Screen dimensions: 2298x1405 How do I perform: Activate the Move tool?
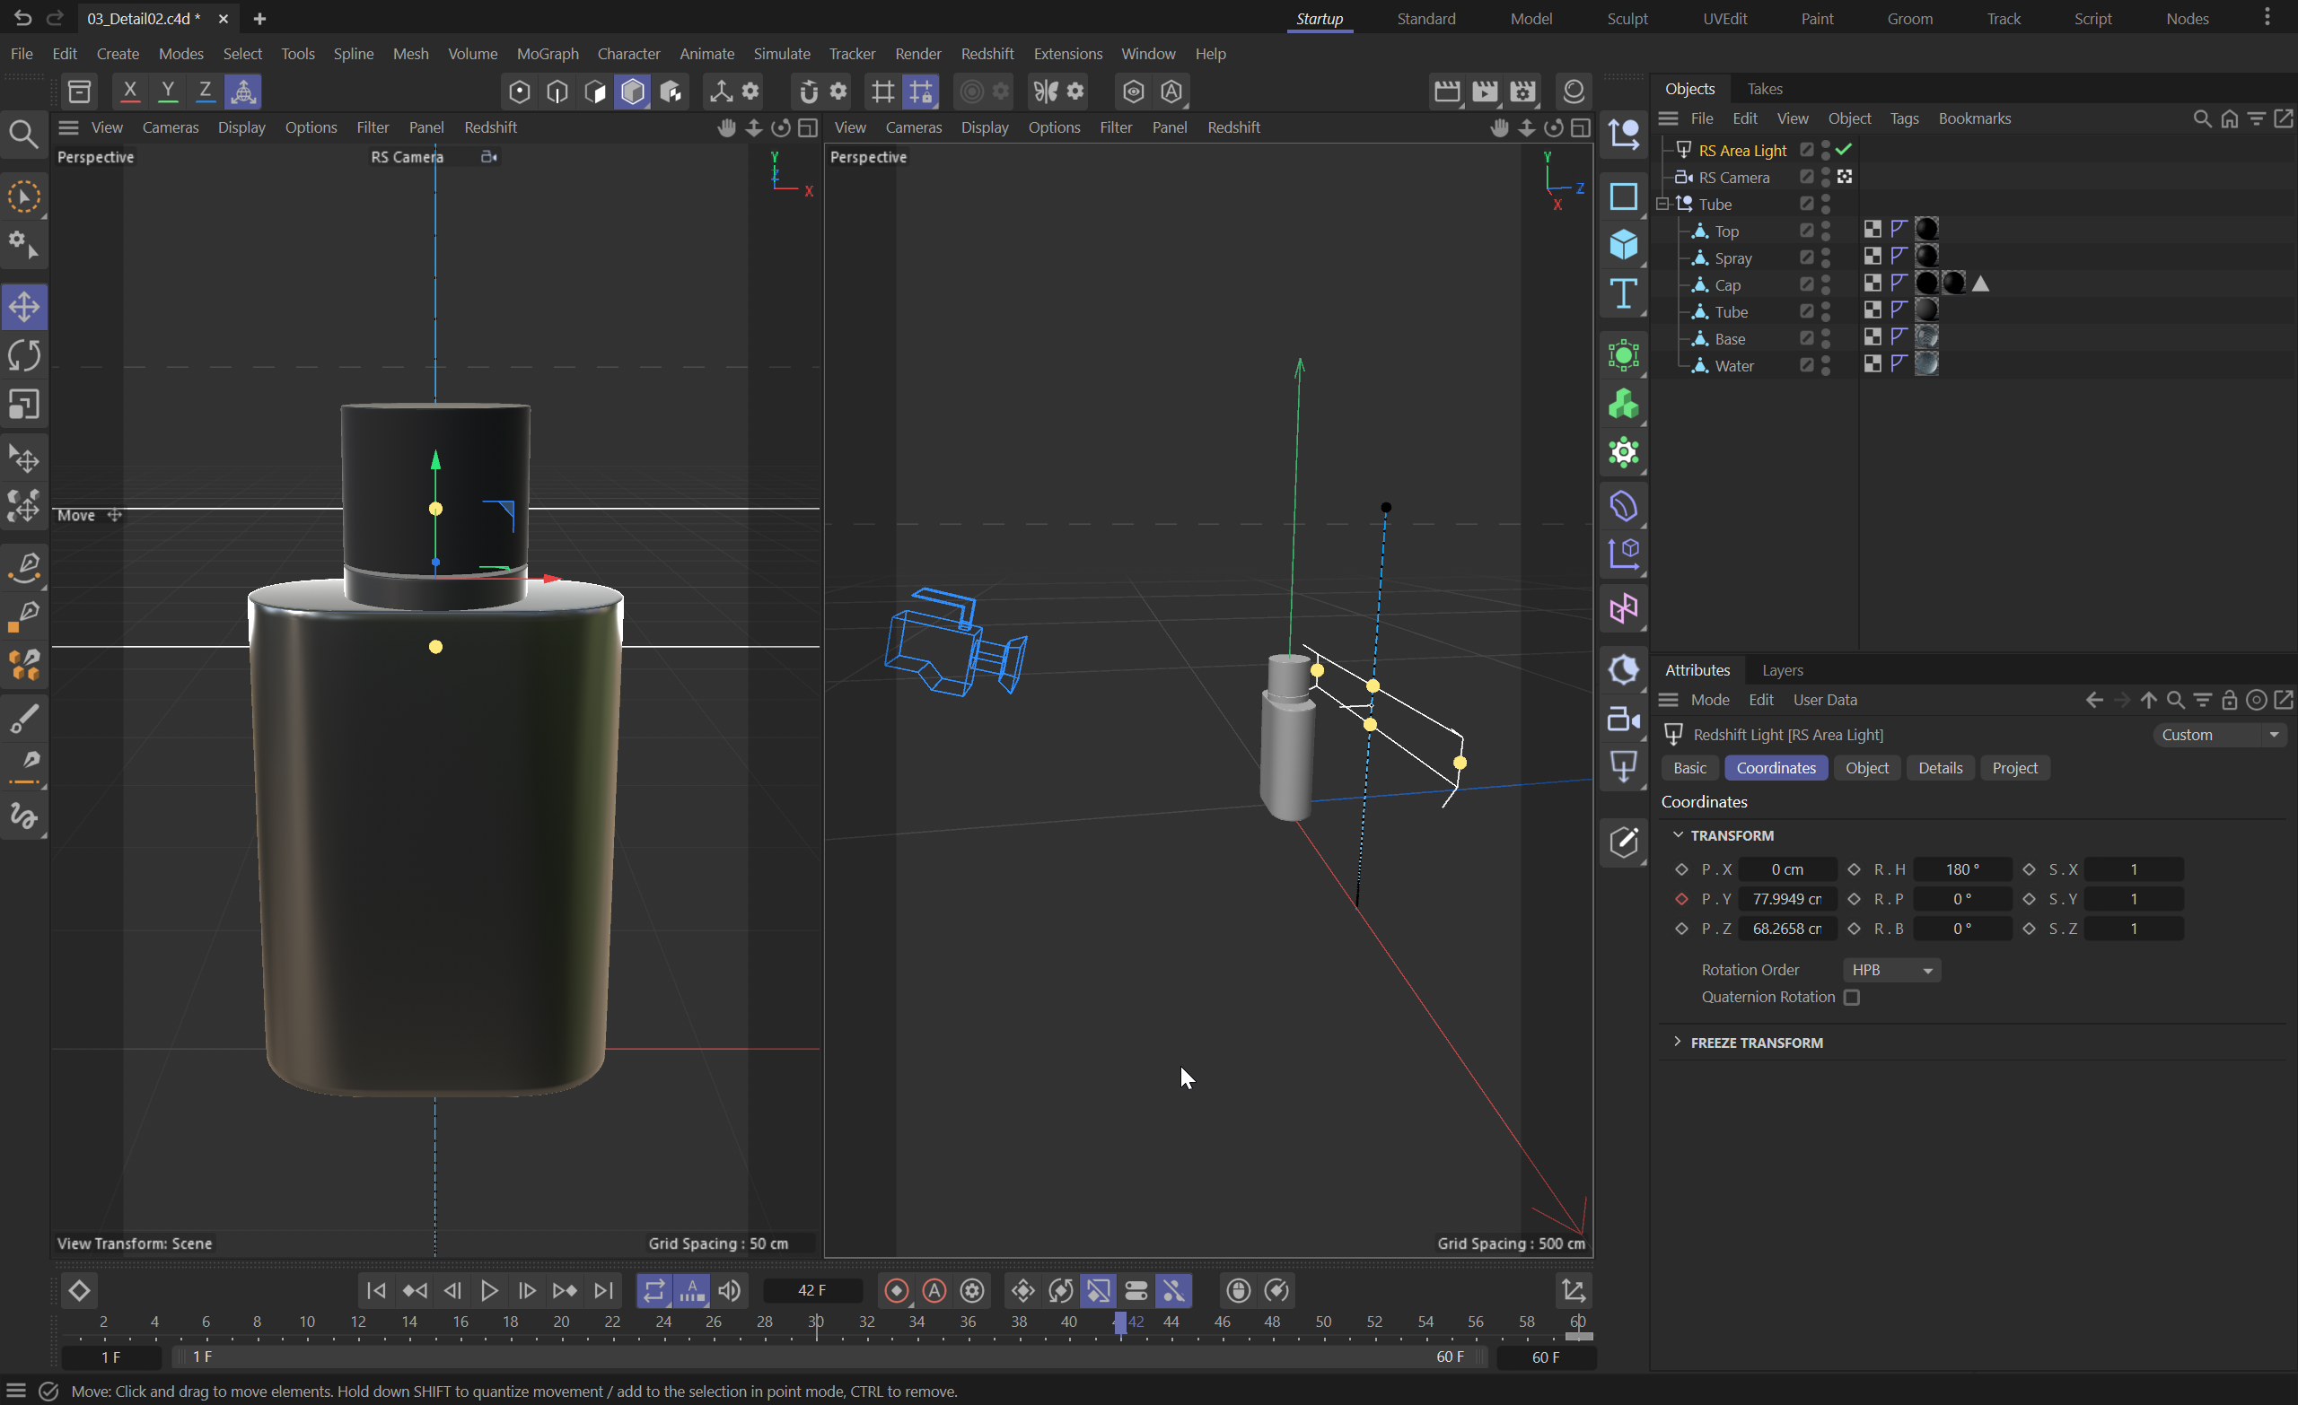(x=24, y=307)
